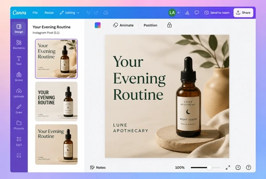Open the Elements sidebar tab
Image resolution: width=266 pixels, height=179 pixels.
click(19, 45)
